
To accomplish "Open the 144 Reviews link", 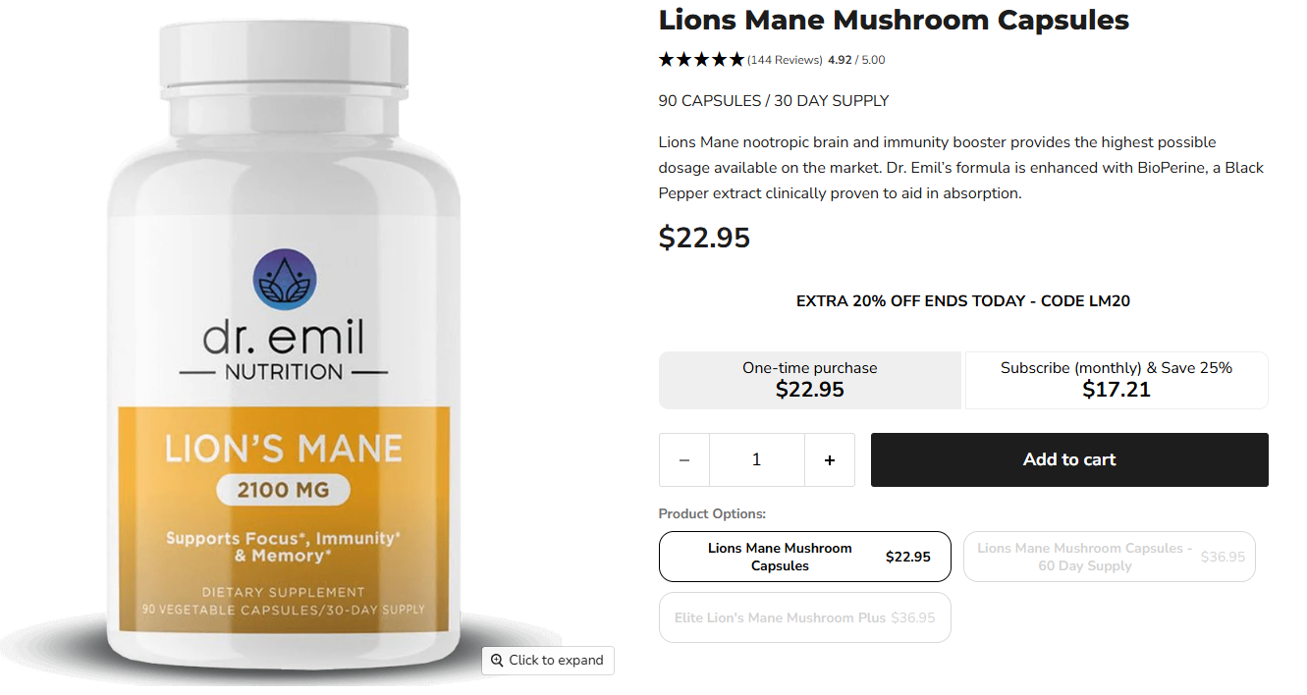I will [x=785, y=60].
